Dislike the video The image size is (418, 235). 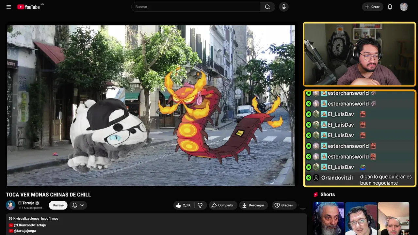200,205
